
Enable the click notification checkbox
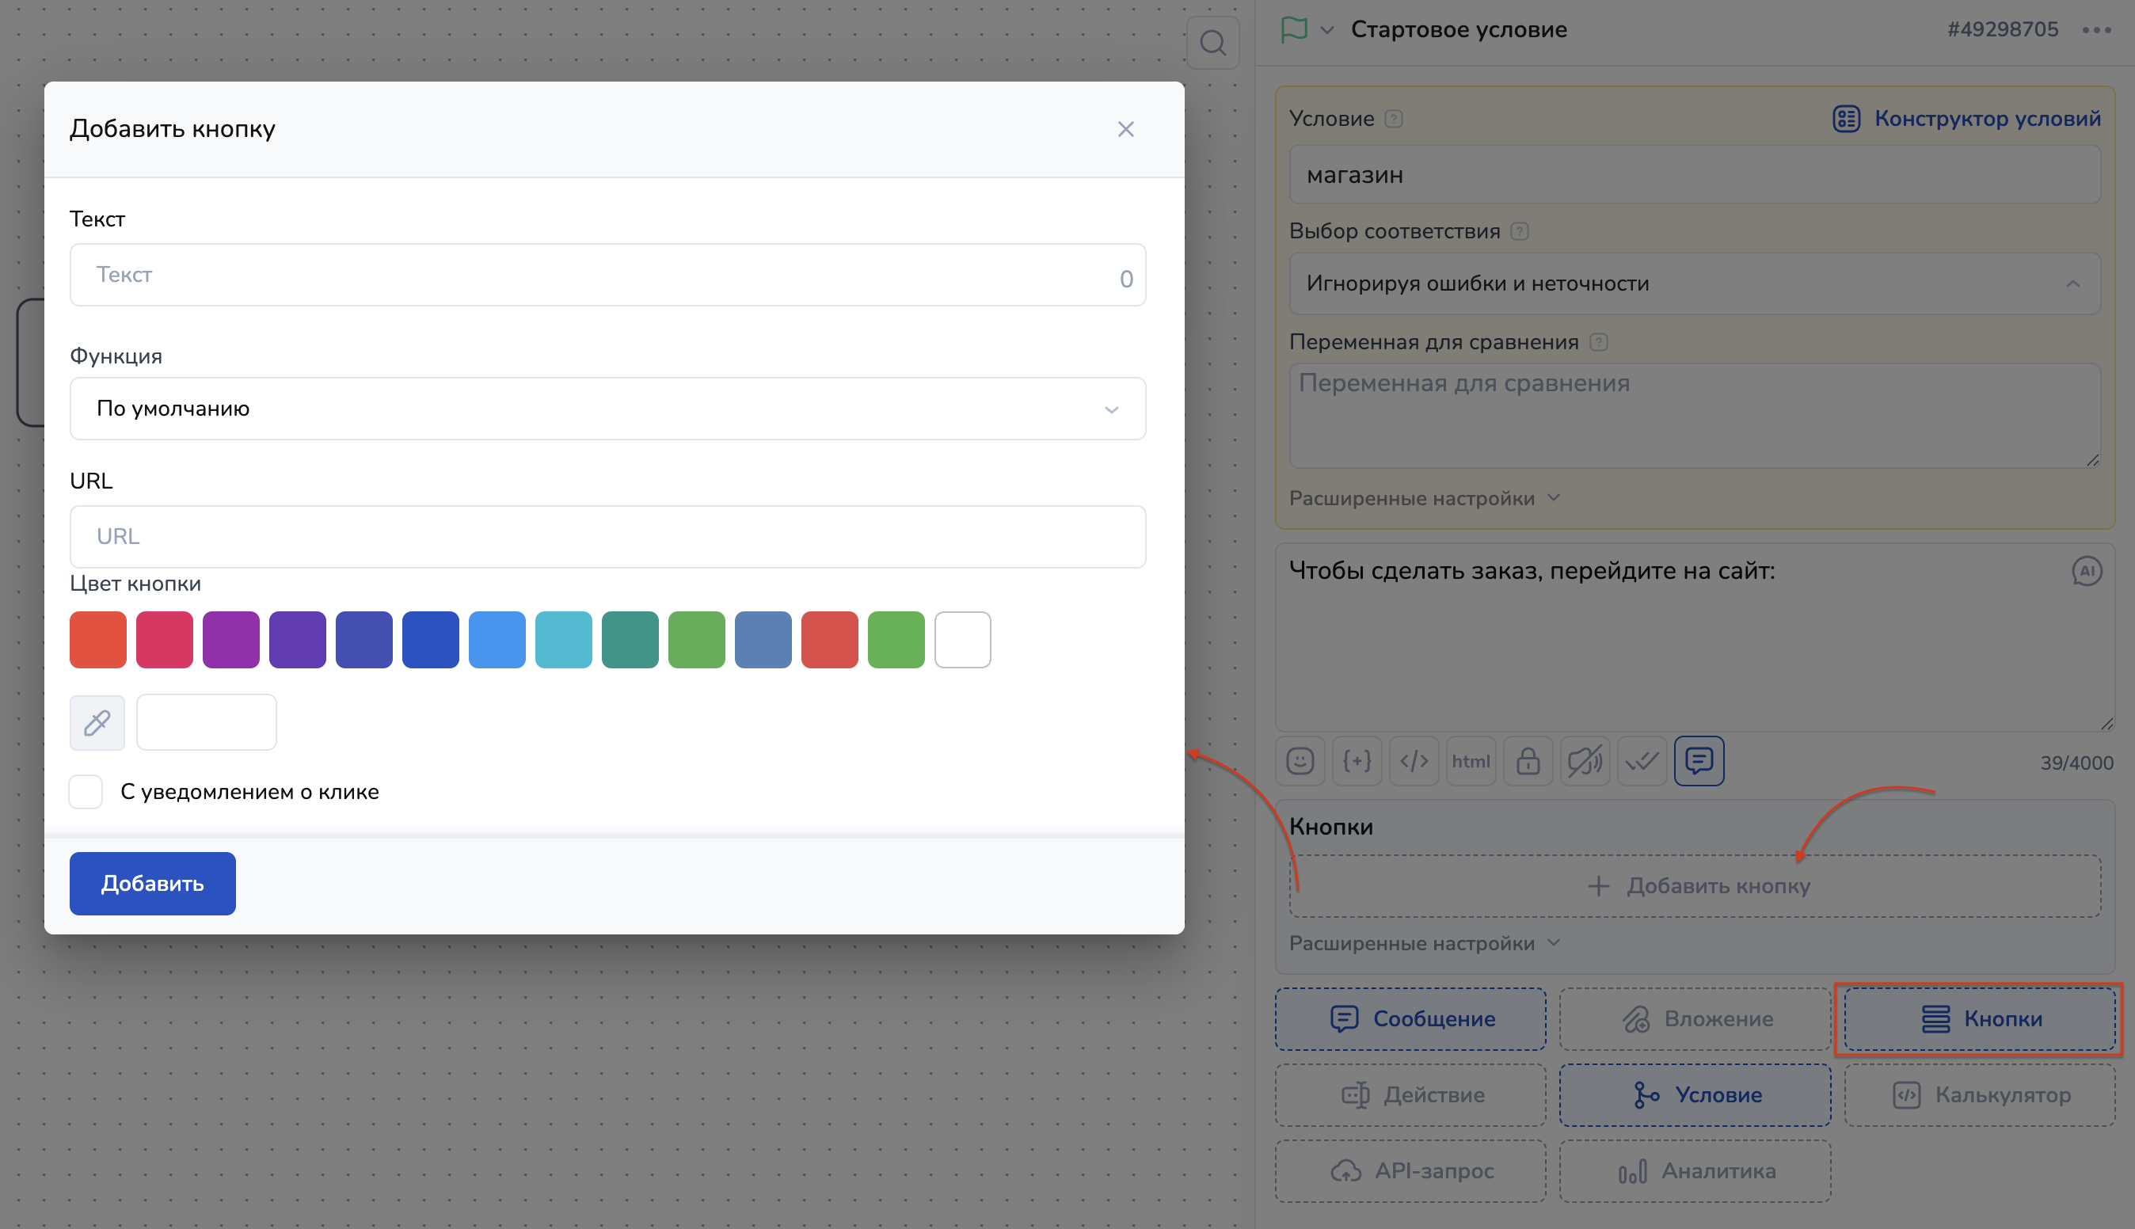(86, 792)
